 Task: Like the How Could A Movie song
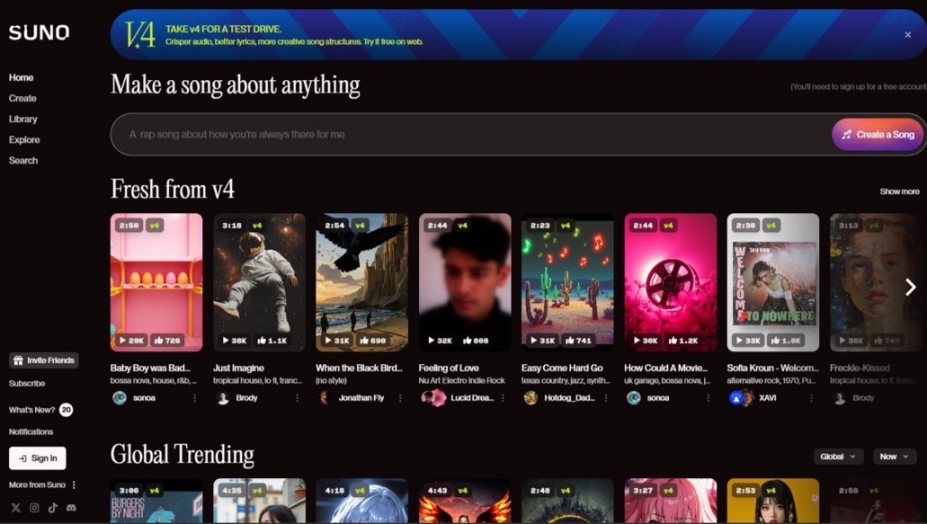coord(684,341)
